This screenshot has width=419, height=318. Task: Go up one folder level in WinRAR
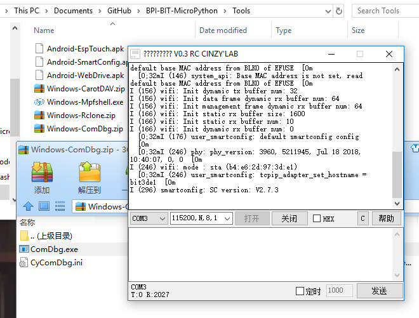[28, 206]
